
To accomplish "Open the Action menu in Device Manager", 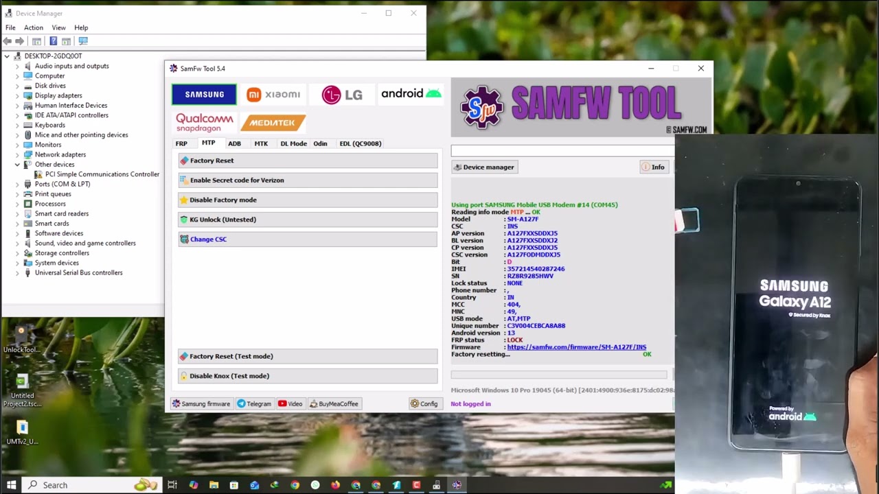I will tap(34, 27).
